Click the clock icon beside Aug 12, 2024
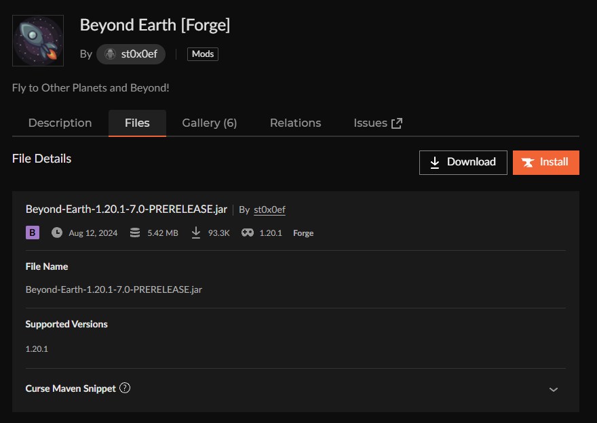Viewport: 597px width, 423px height. tap(58, 233)
